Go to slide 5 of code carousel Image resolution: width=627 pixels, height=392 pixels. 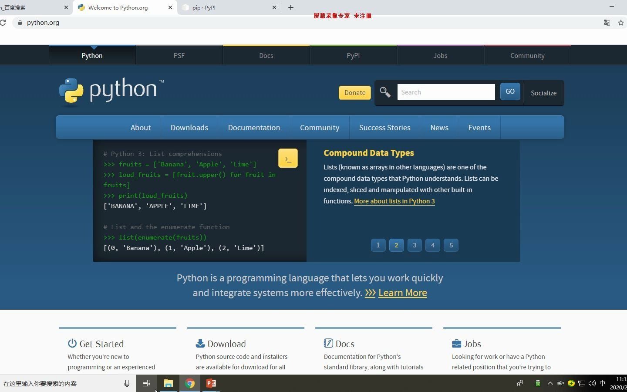tap(451, 245)
